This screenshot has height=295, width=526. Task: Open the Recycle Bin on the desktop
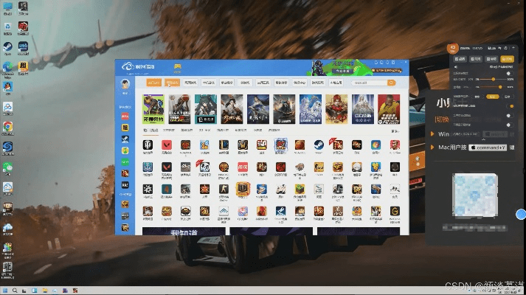coord(7,10)
